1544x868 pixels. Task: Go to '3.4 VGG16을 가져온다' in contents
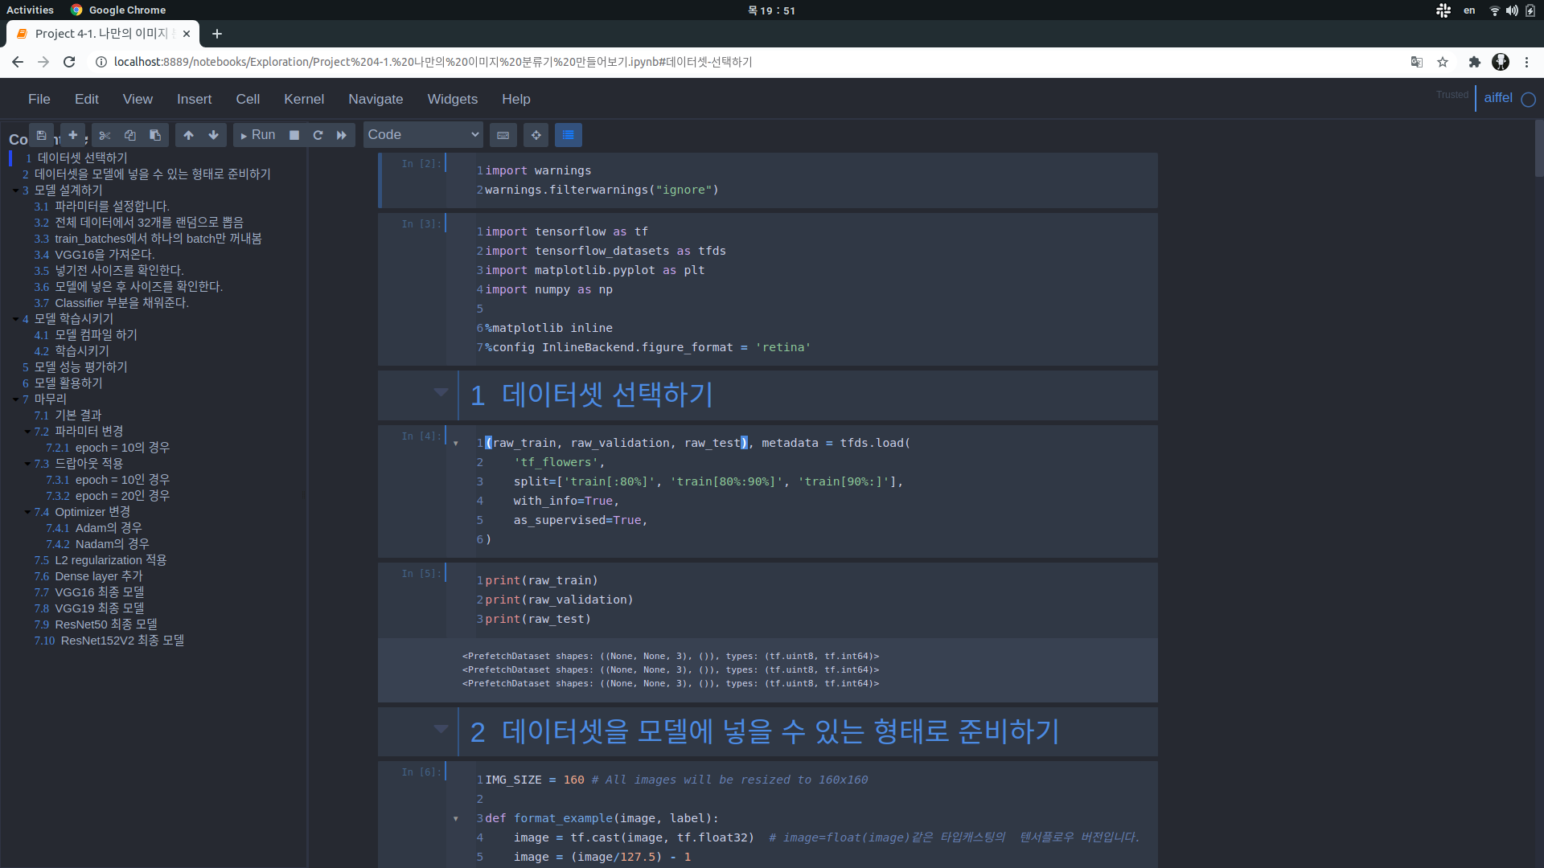105,255
